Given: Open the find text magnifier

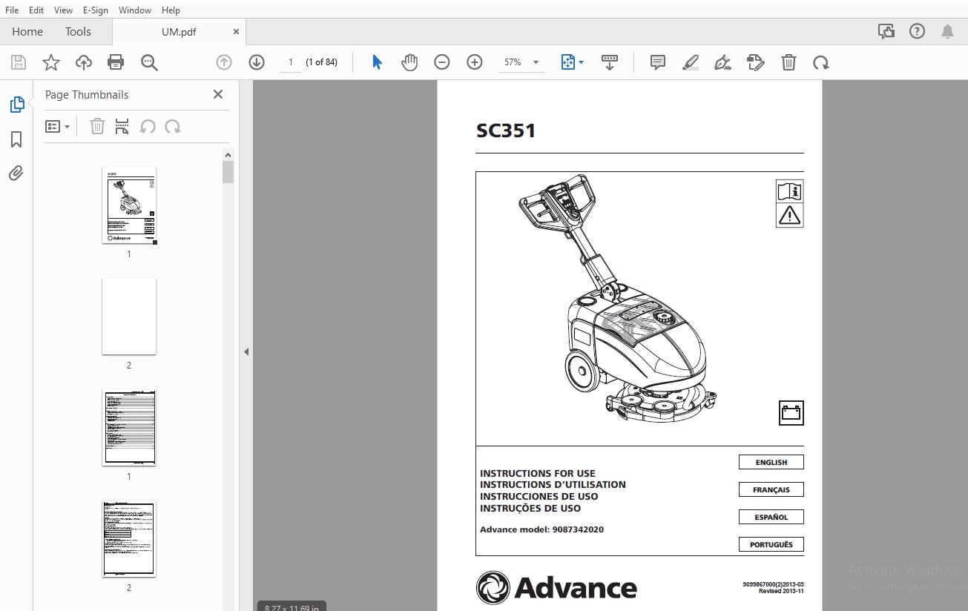Looking at the screenshot, I should coord(149,63).
